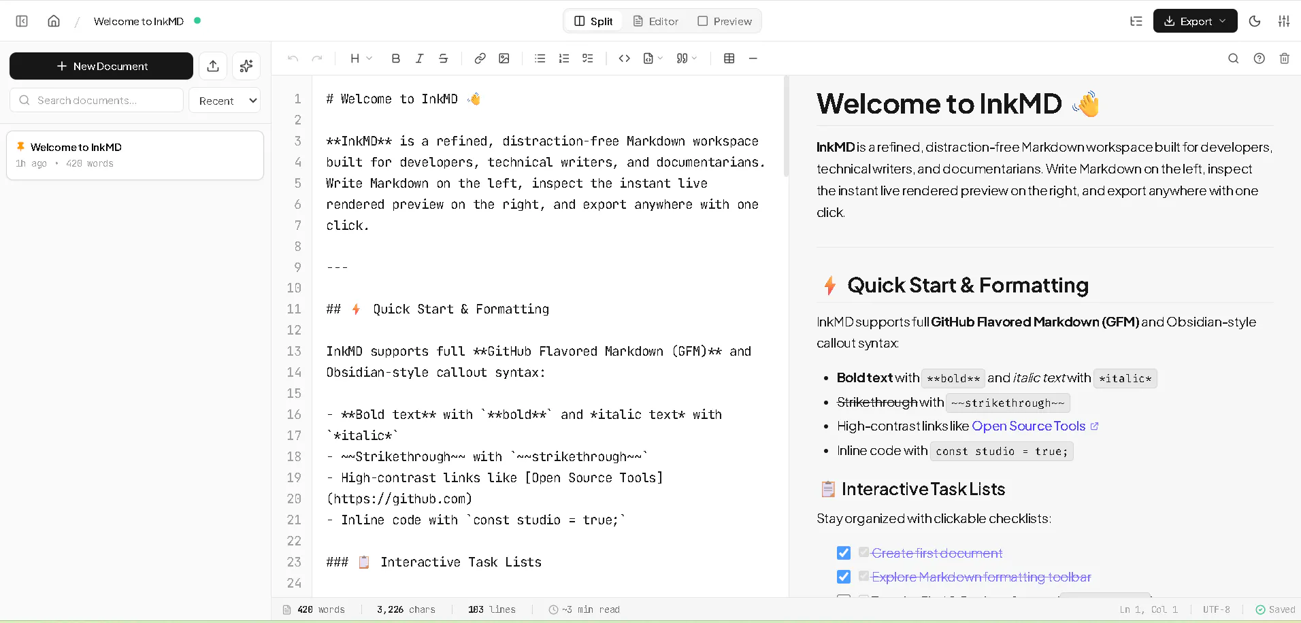The height and width of the screenshot is (623, 1301).
Task: Place cursor on editor line 11 heading
Action: [x=438, y=309]
